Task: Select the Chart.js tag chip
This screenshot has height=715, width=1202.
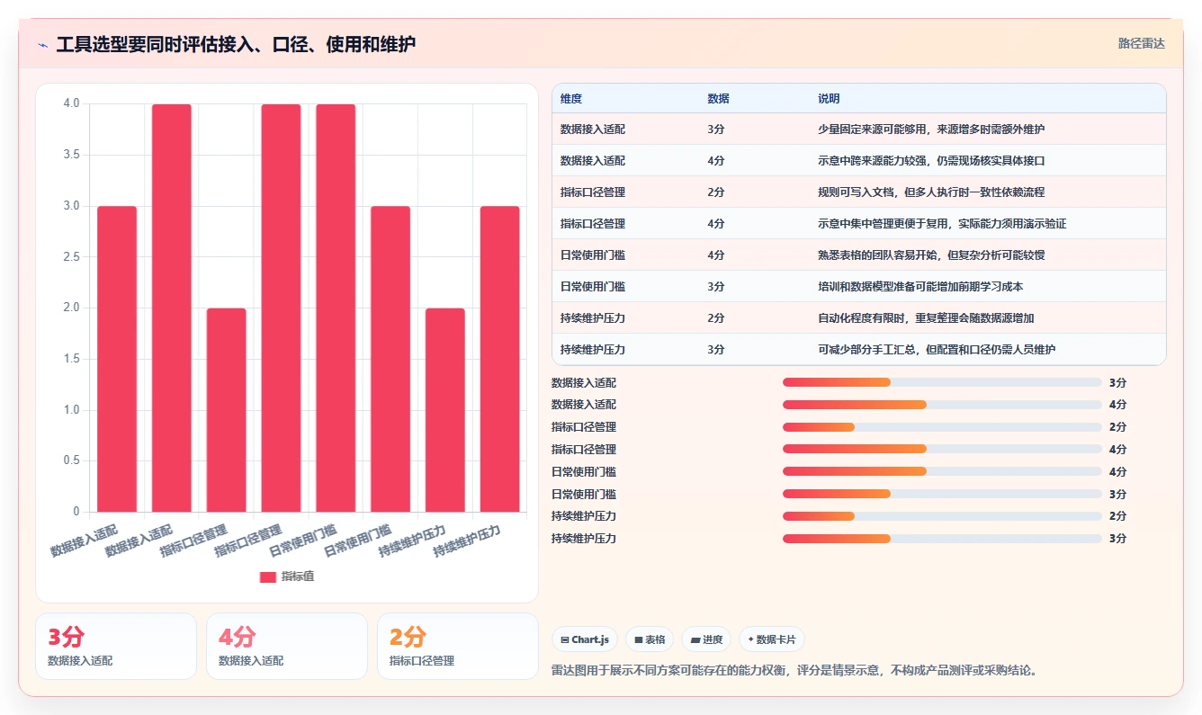Action: click(x=585, y=639)
